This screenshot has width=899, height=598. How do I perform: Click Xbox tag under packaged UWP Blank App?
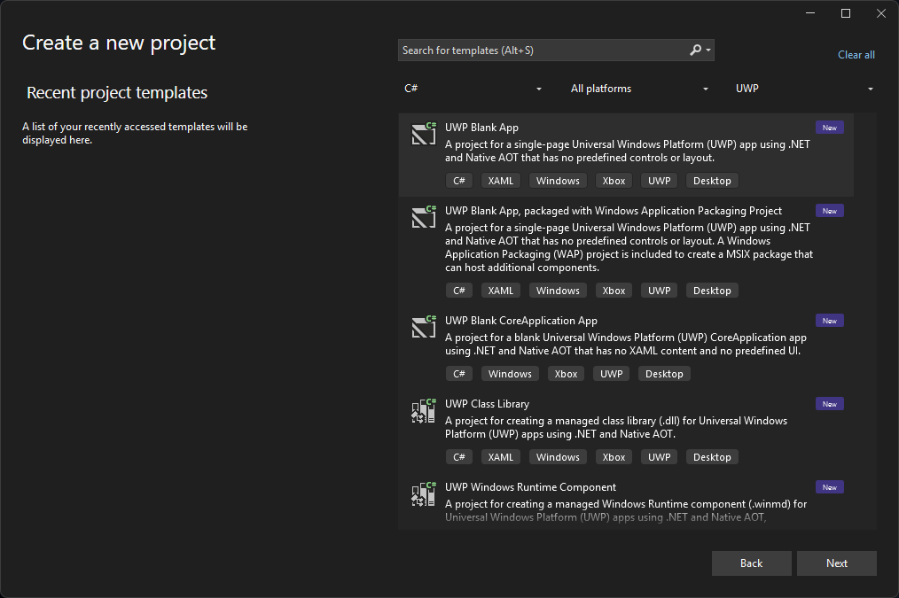click(614, 291)
